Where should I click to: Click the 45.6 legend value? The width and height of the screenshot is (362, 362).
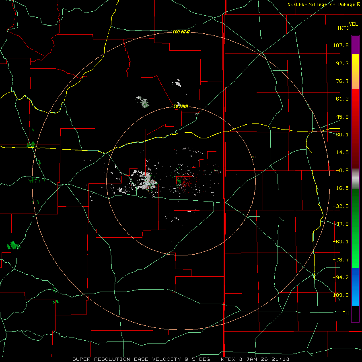tap(342, 117)
